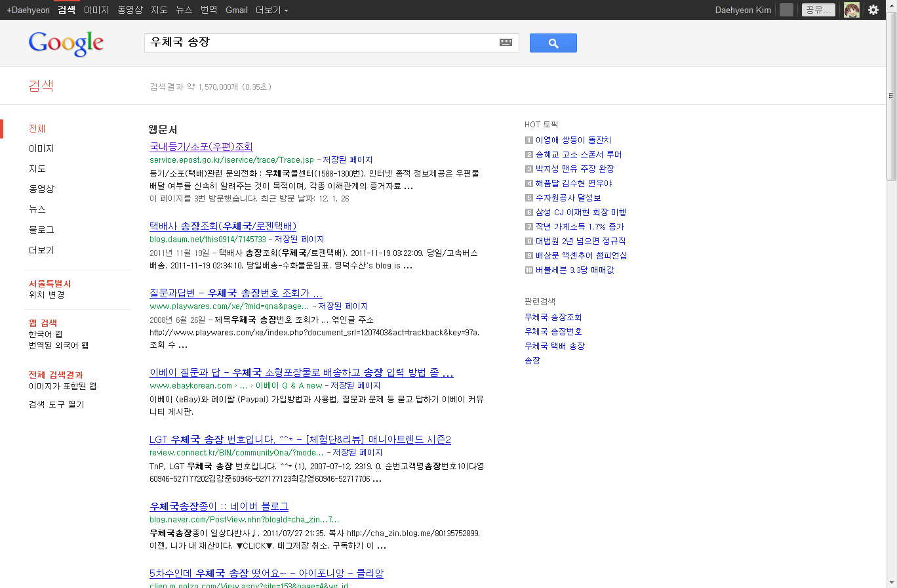Open 번역 in the top bar

pos(209,10)
